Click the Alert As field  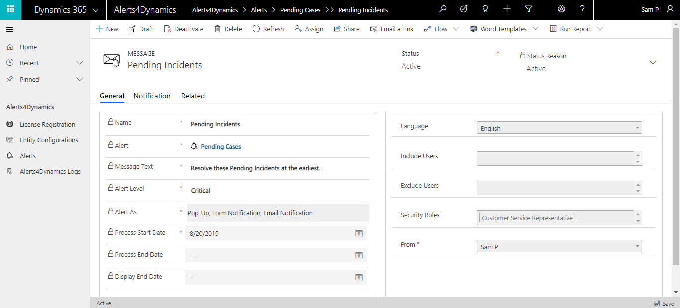(278, 212)
